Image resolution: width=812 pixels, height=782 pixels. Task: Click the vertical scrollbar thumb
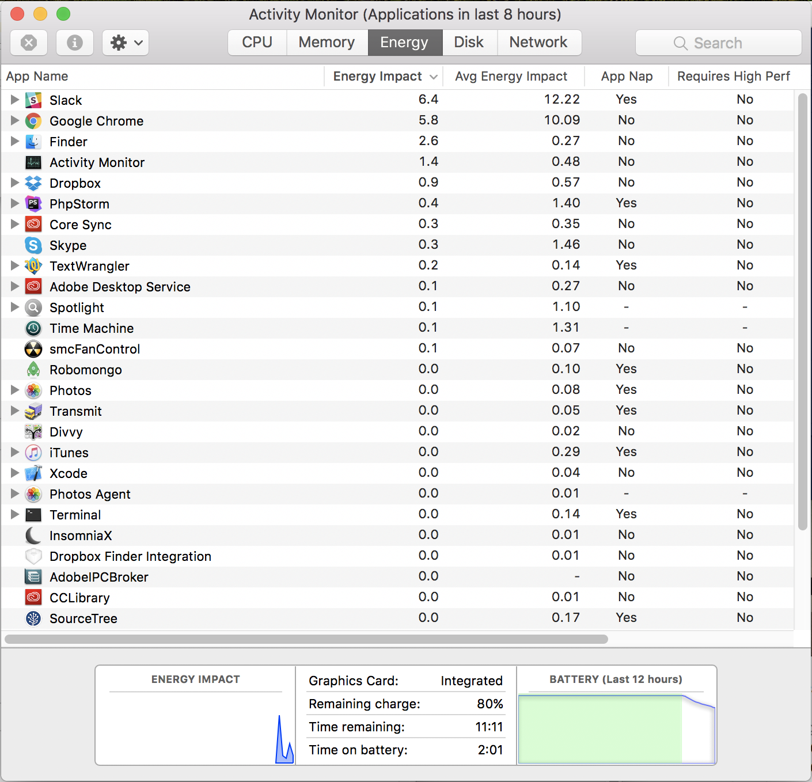(803, 312)
